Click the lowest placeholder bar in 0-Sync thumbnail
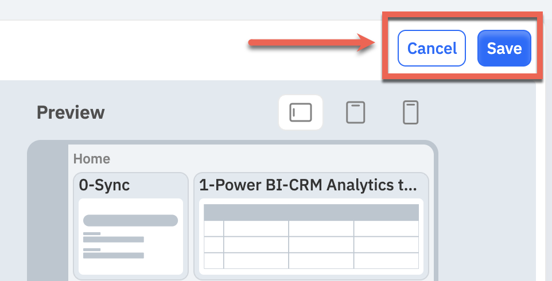The width and height of the screenshot is (552, 281). [x=114, y=255]
